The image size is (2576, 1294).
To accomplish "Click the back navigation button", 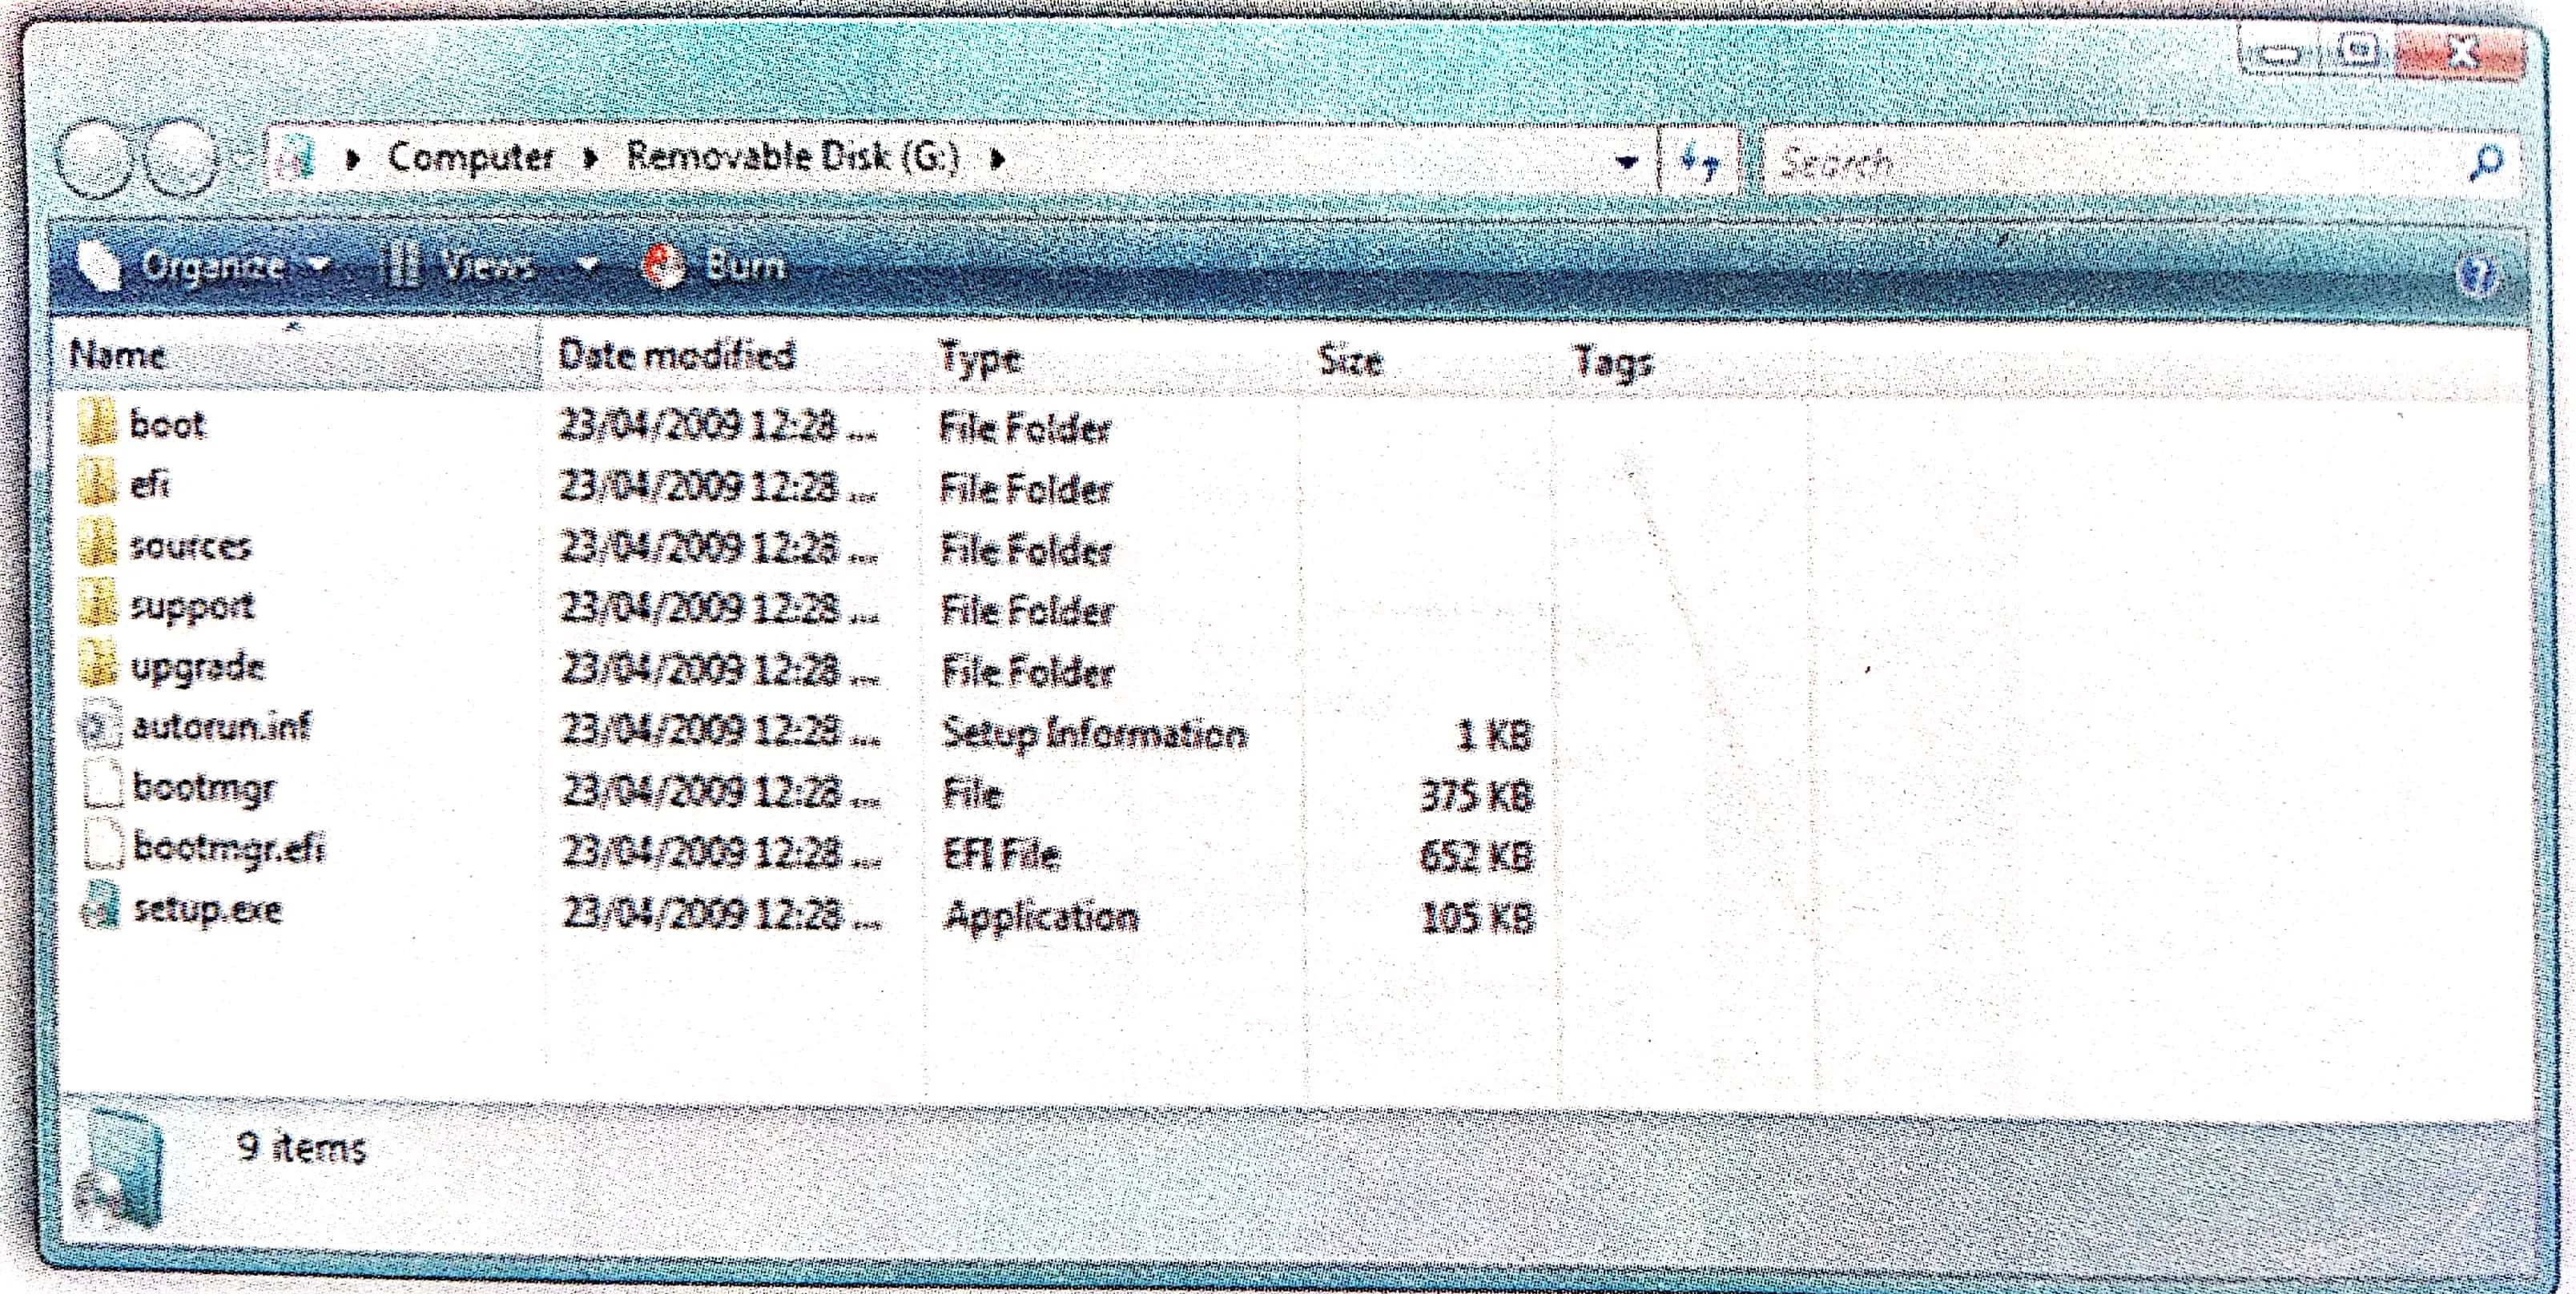I will tap(95, 160).
